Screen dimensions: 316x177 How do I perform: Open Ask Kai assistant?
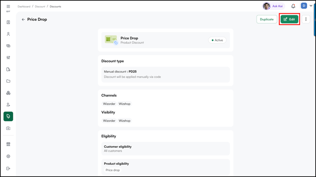tap(274, 6)
